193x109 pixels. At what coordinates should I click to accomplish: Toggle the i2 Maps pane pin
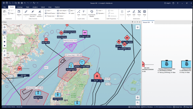[x=137, y=22]
